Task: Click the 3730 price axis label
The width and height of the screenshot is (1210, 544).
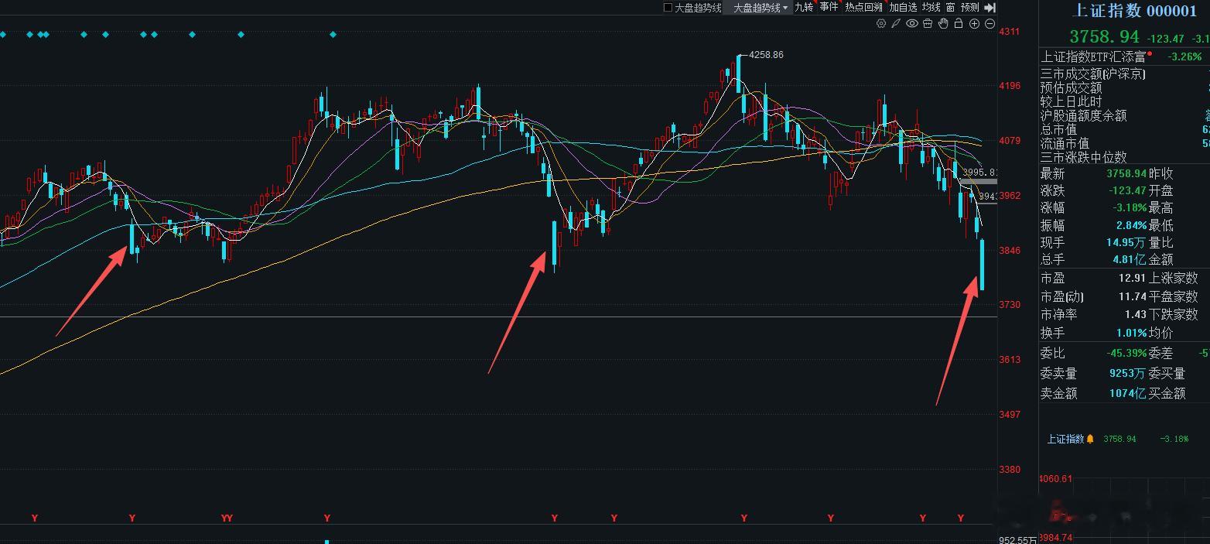Action: 1010,305
